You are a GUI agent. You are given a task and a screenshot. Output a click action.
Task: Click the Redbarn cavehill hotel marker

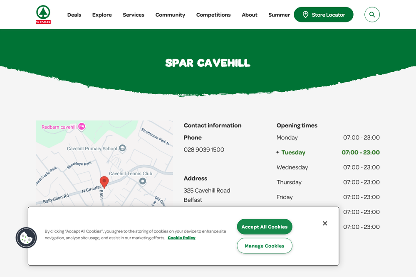(82, 127)
